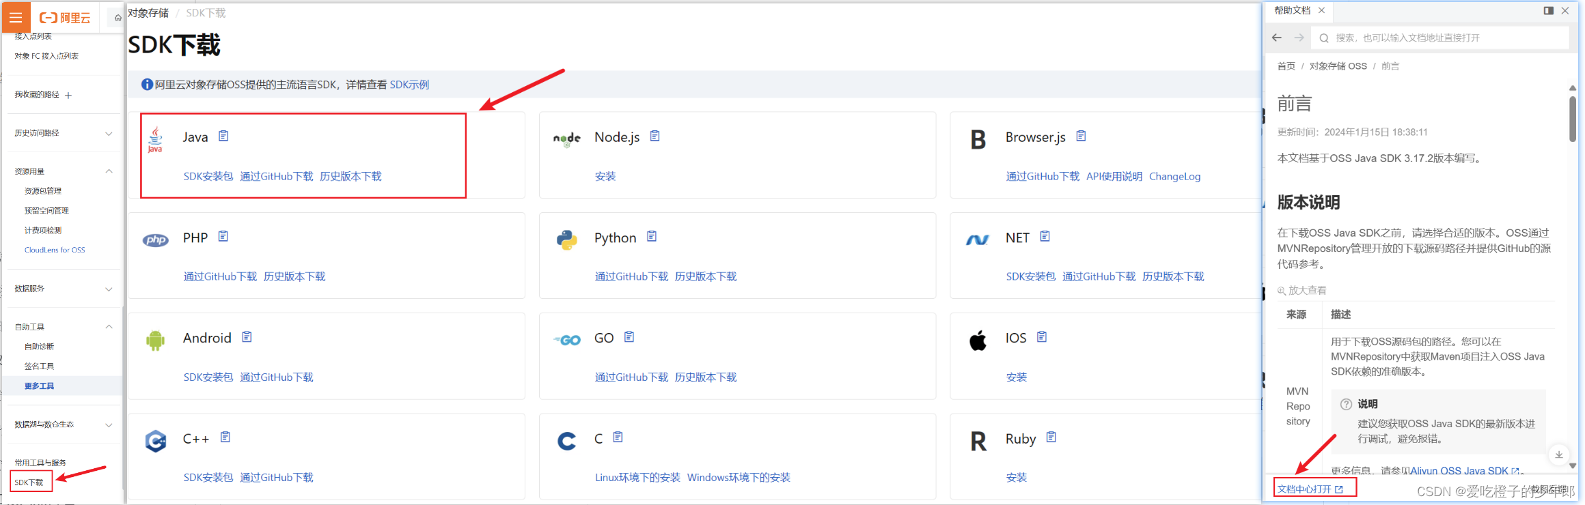
Task: Click the document icon beside C++
Action: pos(225,437)
